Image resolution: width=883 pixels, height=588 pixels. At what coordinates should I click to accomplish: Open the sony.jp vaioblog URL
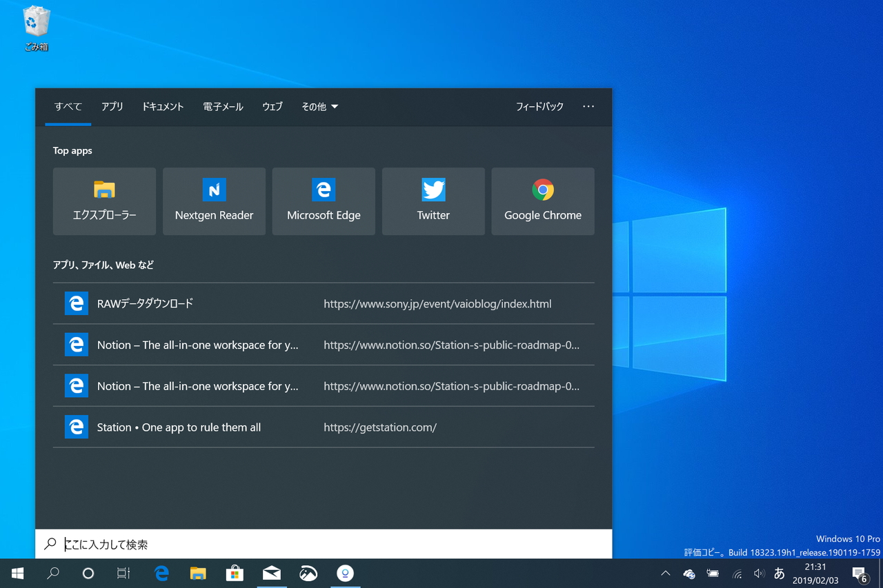pyautogui.click(x=437, y=304)
